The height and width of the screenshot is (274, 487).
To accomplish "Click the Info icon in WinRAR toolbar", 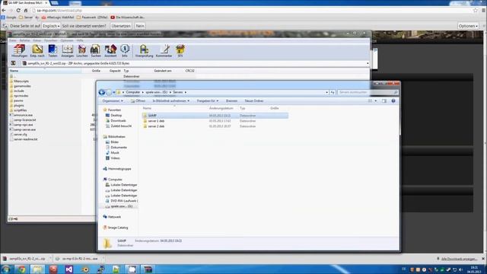I will tap(125, 51).
